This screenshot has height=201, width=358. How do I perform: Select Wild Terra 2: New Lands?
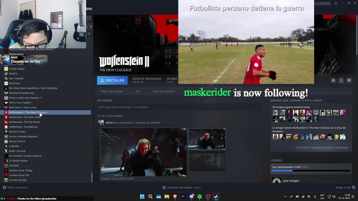click(22, 107)
